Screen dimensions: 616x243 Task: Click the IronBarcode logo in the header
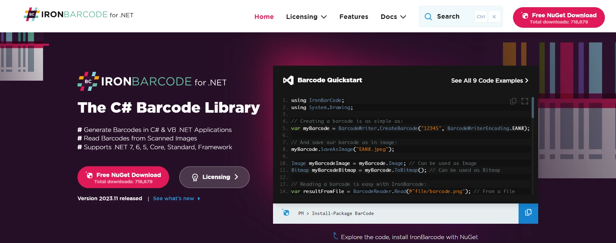[x=78, y=15]
